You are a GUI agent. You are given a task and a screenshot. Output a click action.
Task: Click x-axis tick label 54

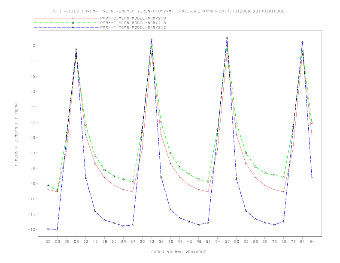pos(218,242)
